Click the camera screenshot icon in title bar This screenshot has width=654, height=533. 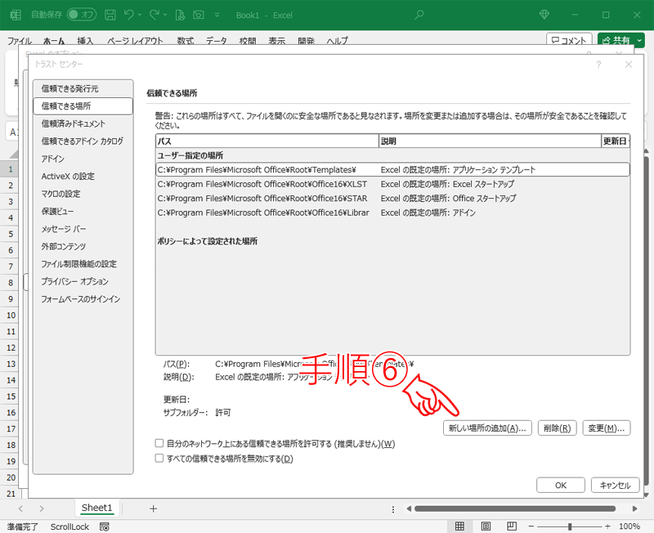pos(199,15)
